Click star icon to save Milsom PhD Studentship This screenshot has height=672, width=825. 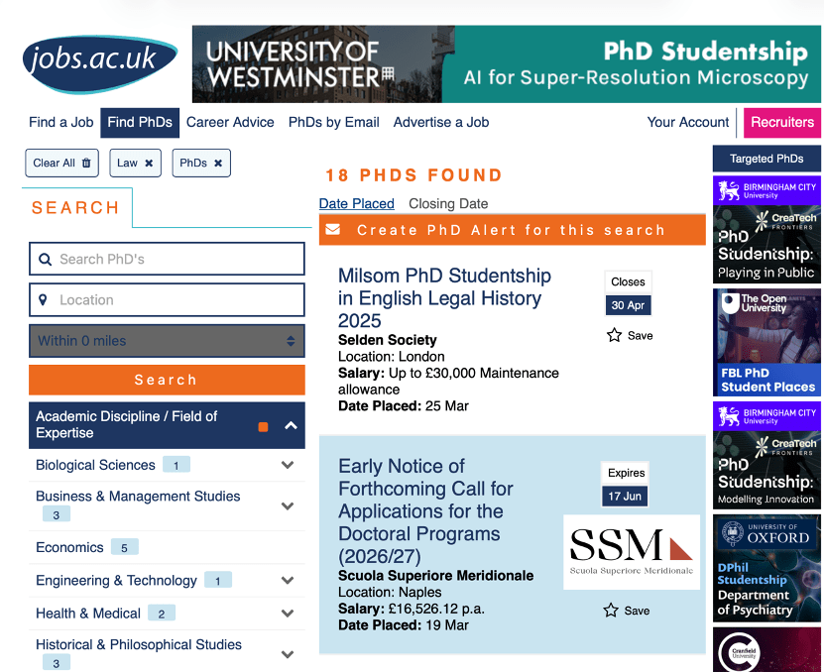614,335
